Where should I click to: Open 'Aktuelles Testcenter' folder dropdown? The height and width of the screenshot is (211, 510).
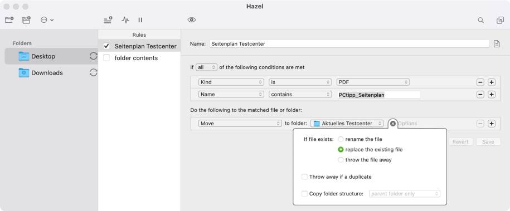pyautogui.click(x=347, y=124)
